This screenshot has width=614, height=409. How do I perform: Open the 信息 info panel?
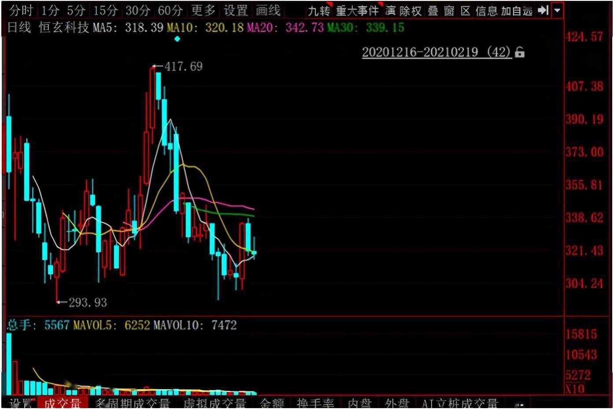click(x=487, y=11)
